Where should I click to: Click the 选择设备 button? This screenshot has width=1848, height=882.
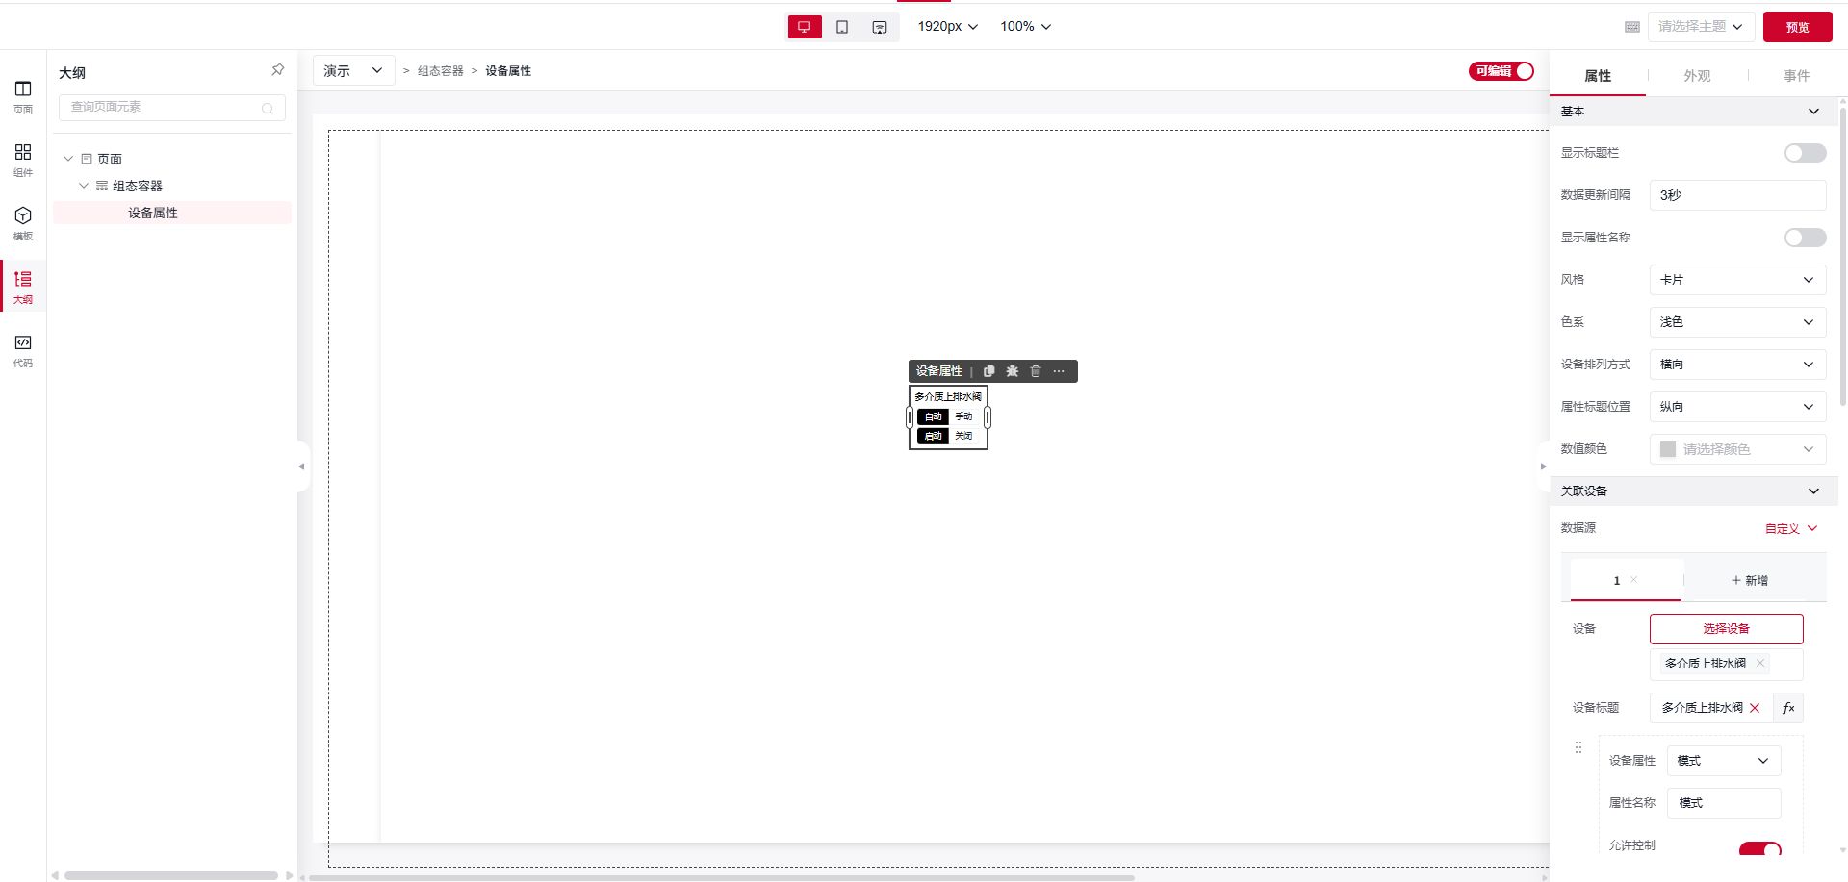[x=1726, y=629]
